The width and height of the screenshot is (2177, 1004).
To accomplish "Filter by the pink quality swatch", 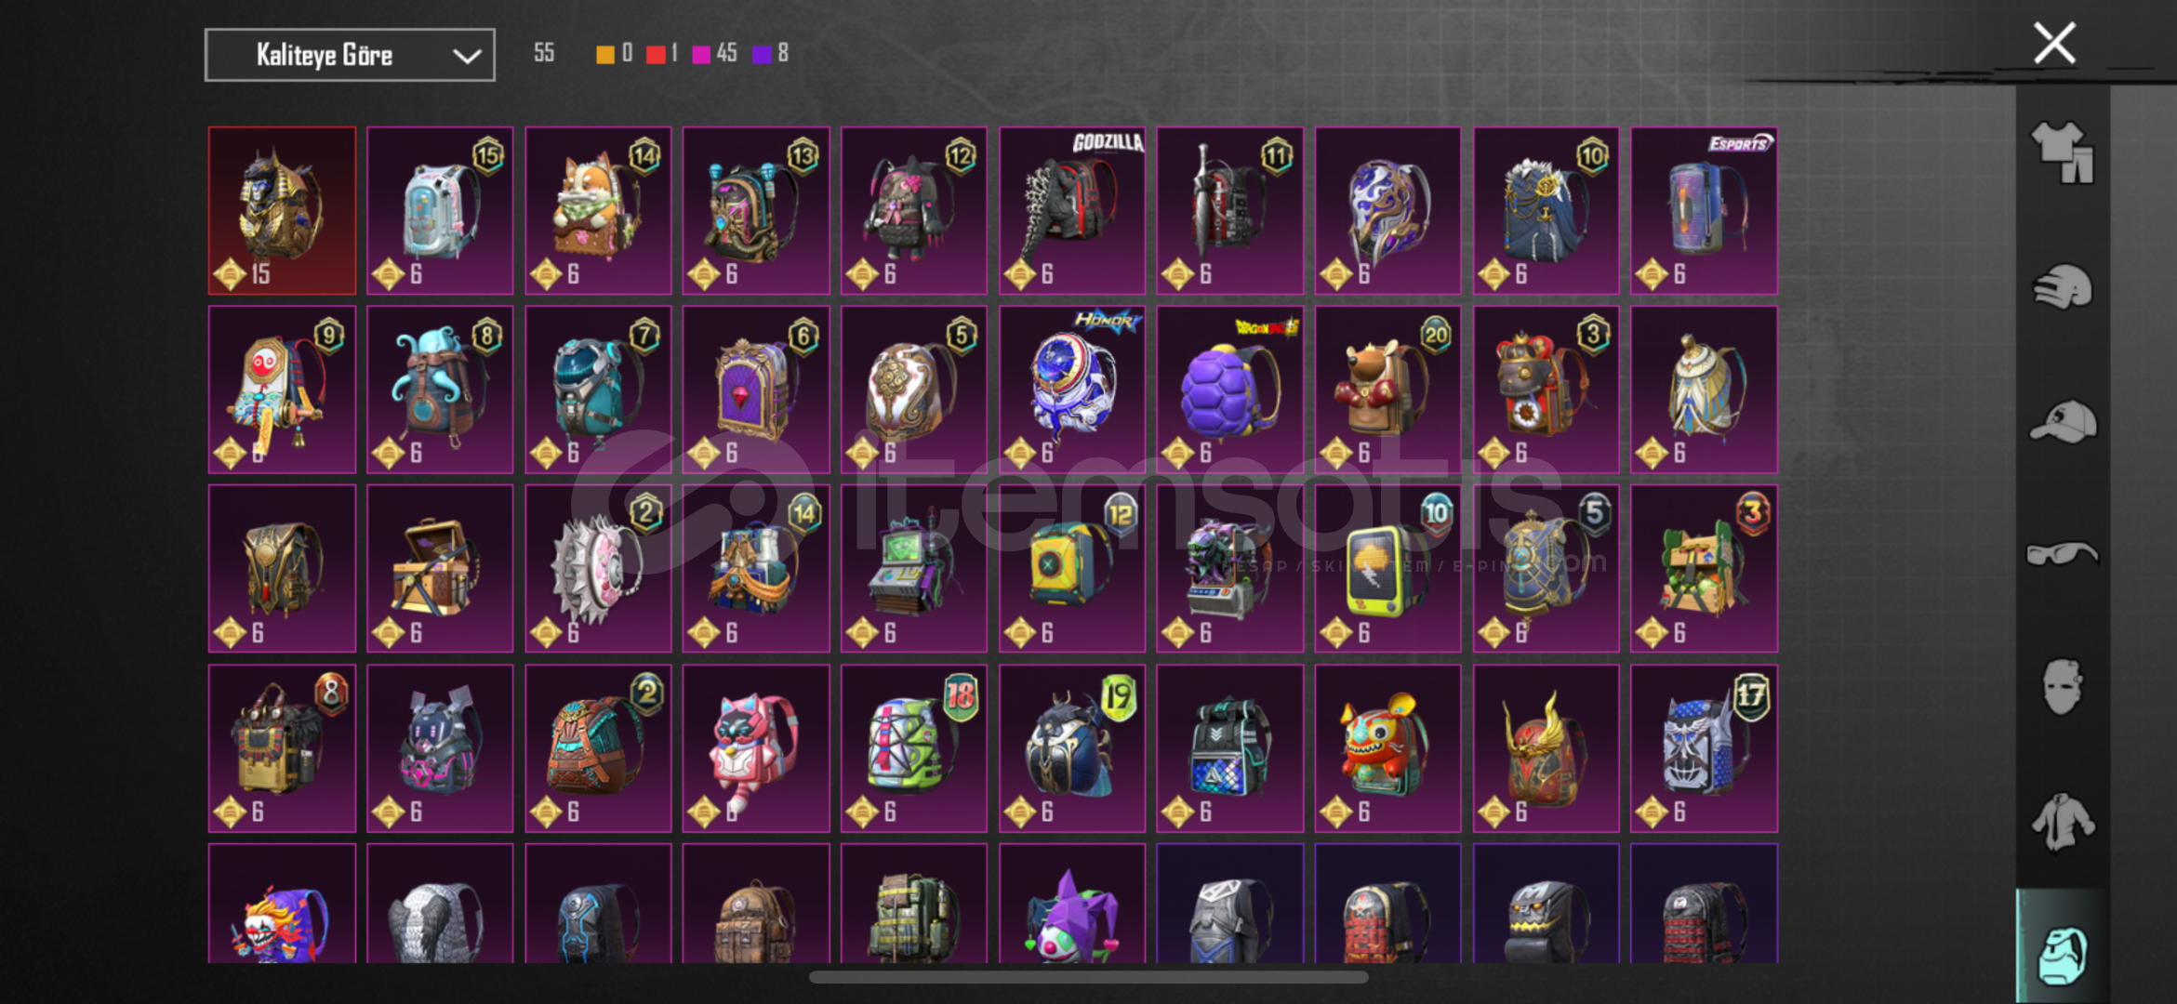I will click(702, 54).
